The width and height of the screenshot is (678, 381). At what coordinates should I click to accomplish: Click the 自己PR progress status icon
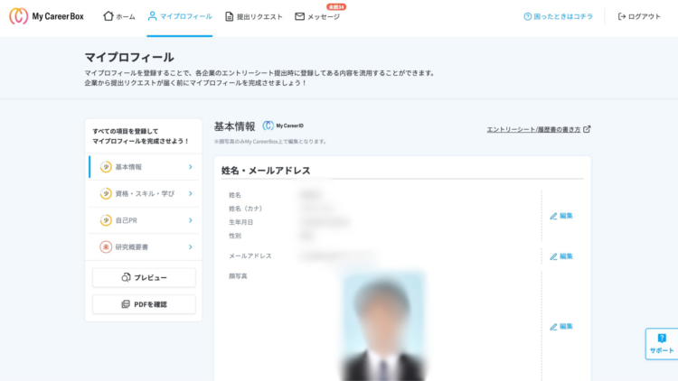pyautogui.click(x=106, y=220)
